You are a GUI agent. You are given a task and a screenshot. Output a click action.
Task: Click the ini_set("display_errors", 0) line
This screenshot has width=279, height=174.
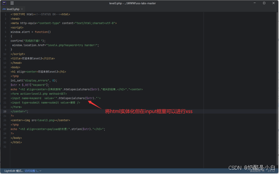[34, 81]
